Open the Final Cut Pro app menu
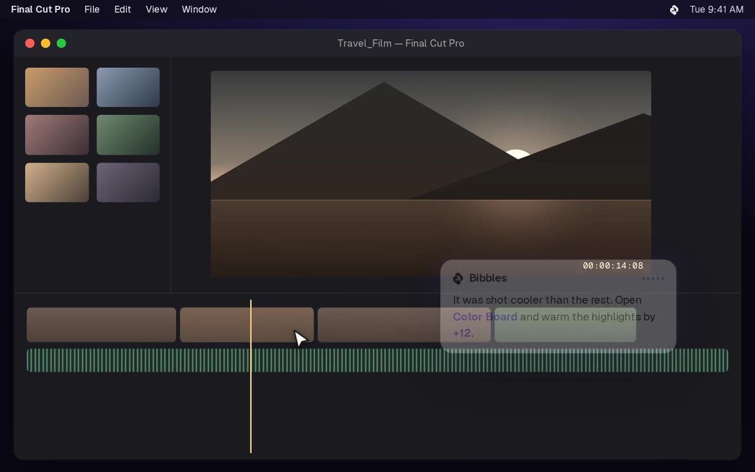Image resolution: width=755 pixels, height=472 pixels. [x=40, y=9]
